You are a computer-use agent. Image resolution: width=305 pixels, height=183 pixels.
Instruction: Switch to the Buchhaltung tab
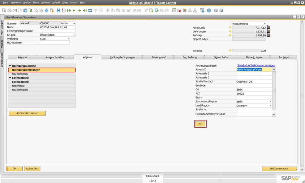(x=189, y=57)
